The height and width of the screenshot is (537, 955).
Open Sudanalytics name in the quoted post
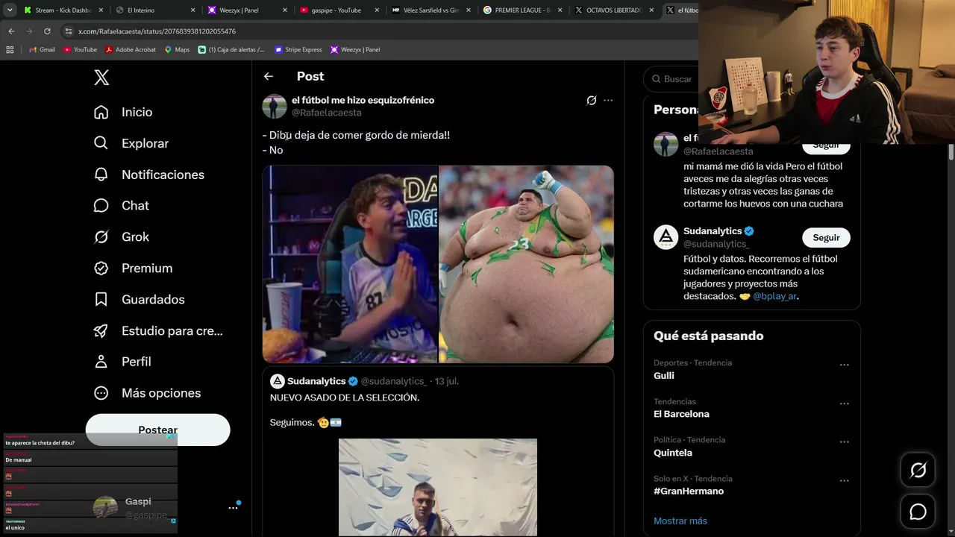point(316,381)
